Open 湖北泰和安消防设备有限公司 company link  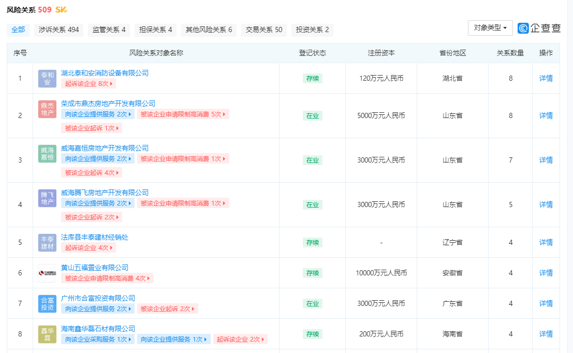tap(105, 73)
